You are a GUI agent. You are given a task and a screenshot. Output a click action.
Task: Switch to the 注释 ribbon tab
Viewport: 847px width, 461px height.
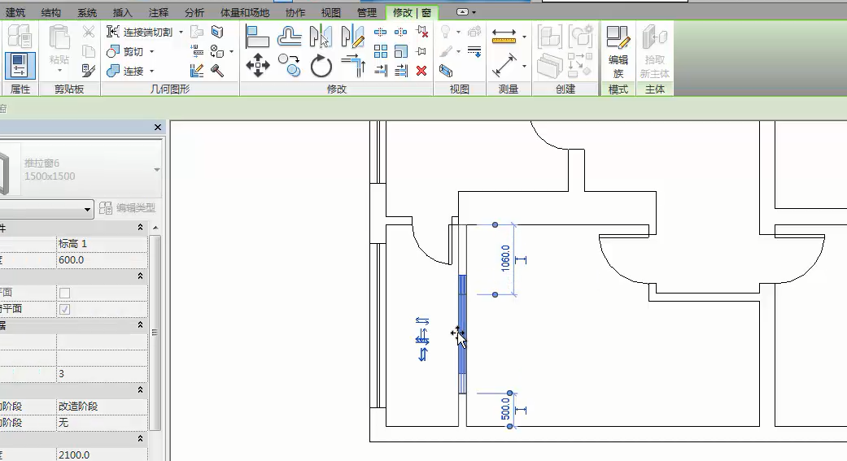[159, 13]
